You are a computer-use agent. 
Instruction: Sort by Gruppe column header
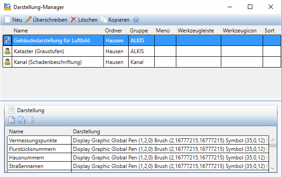coord(142,31)
